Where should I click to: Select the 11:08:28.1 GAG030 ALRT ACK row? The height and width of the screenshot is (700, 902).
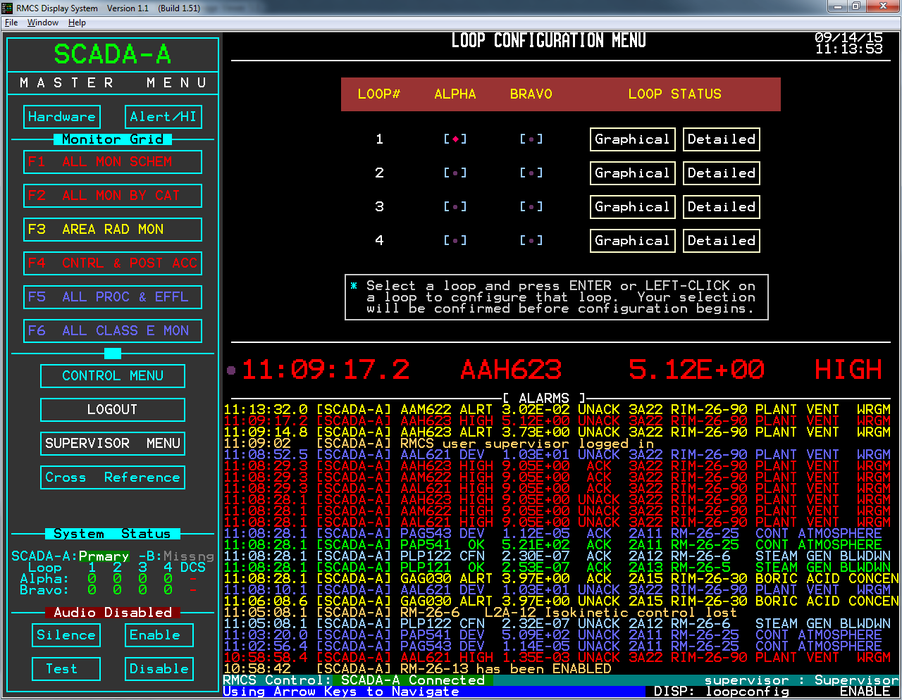pyautogui.click(x=562, y=579)
